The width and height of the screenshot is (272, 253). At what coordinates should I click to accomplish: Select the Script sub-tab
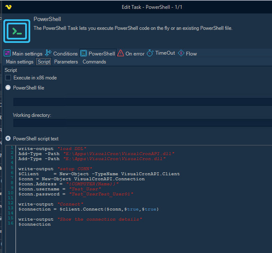pos(44,62)
